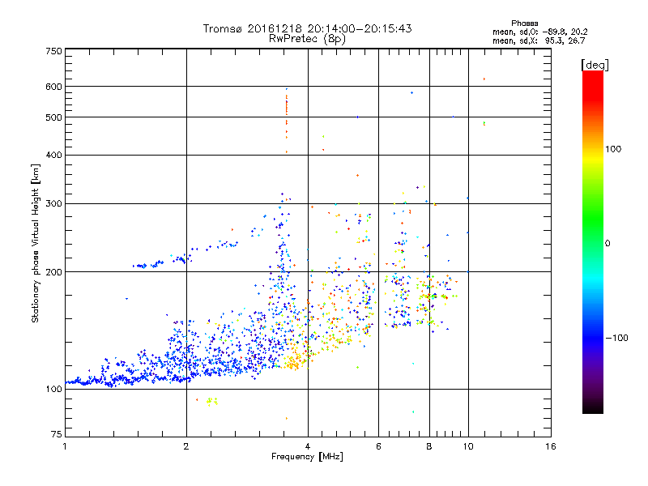This screenshot has width=648, height=486.
Task: Select the subtitle "RwPretec (8p)"
Action: [x=307, y=39]
